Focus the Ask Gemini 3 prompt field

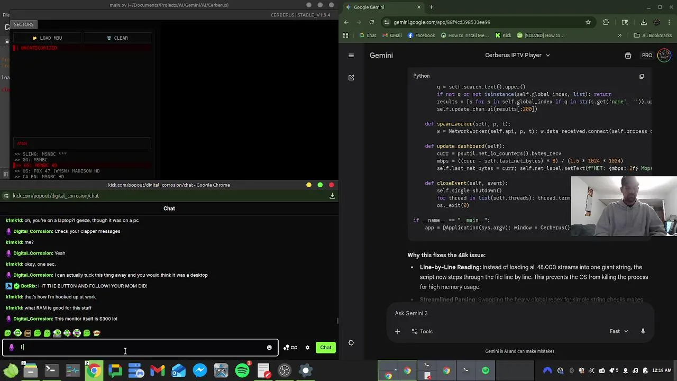pos(521,313)
